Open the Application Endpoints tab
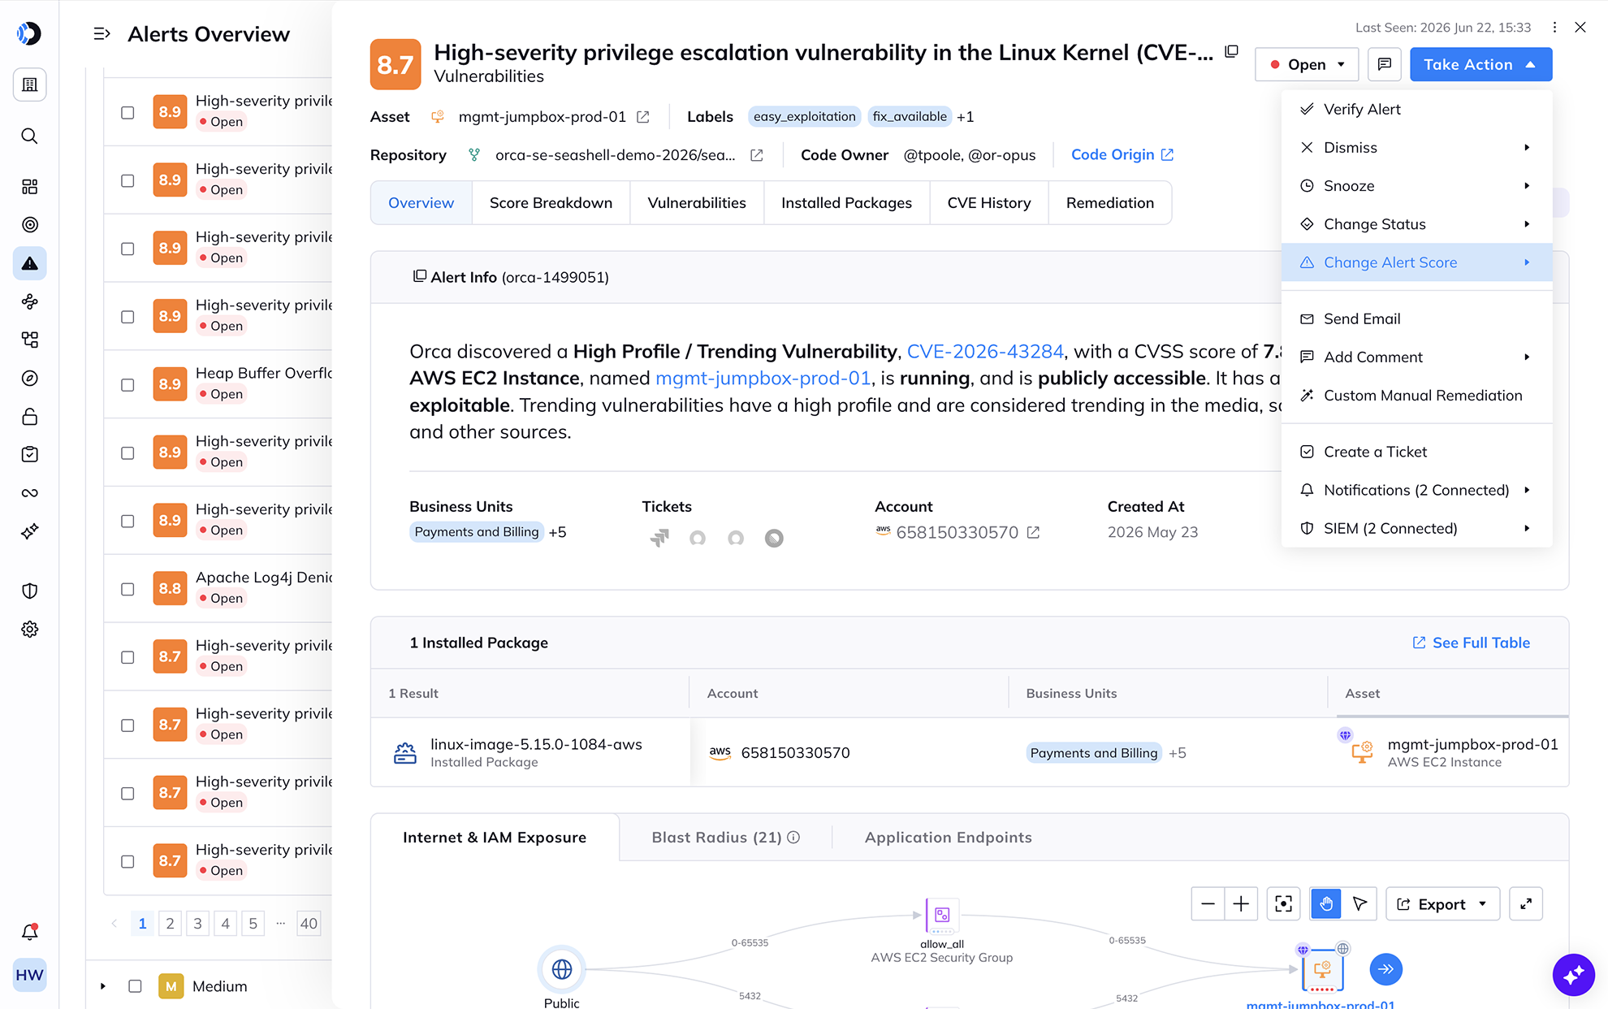The width and height of the screenshot is (1608, 1009). pos(948,838)
